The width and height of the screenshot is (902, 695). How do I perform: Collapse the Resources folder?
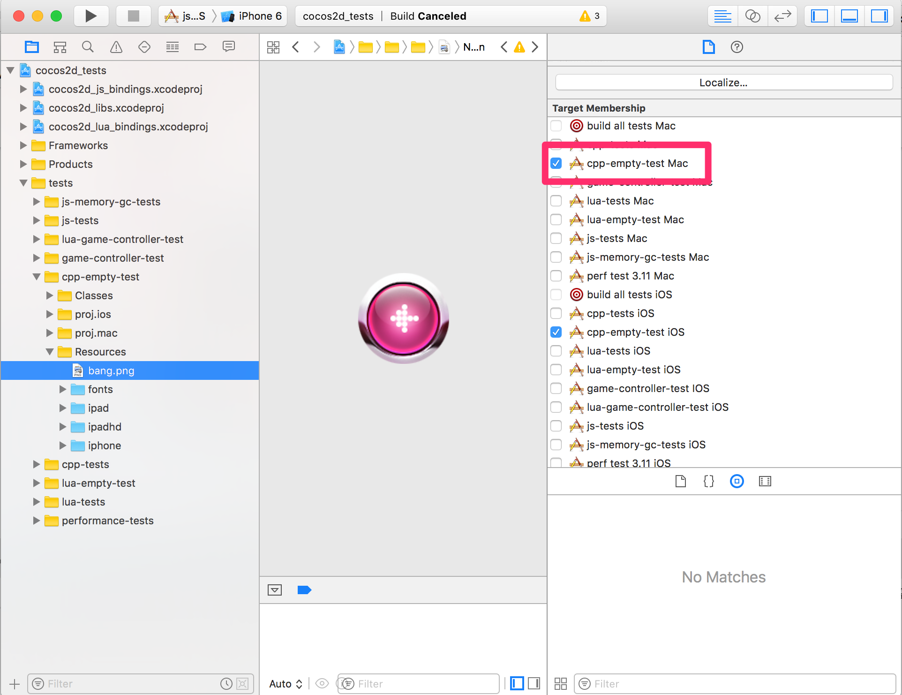click(x=49, y=352)
